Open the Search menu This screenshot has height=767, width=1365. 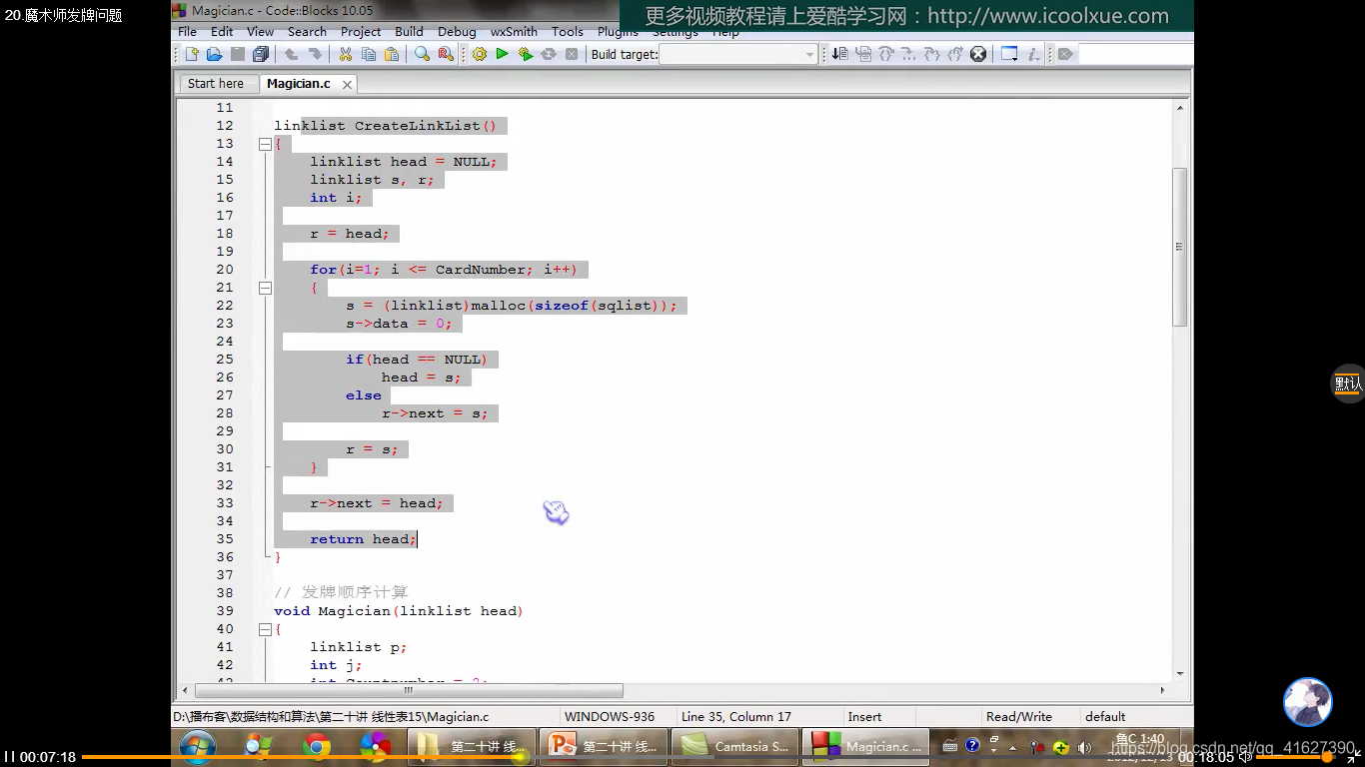tap(307, 32)
